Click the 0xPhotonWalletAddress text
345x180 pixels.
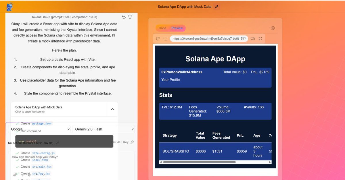pos(182,72)
